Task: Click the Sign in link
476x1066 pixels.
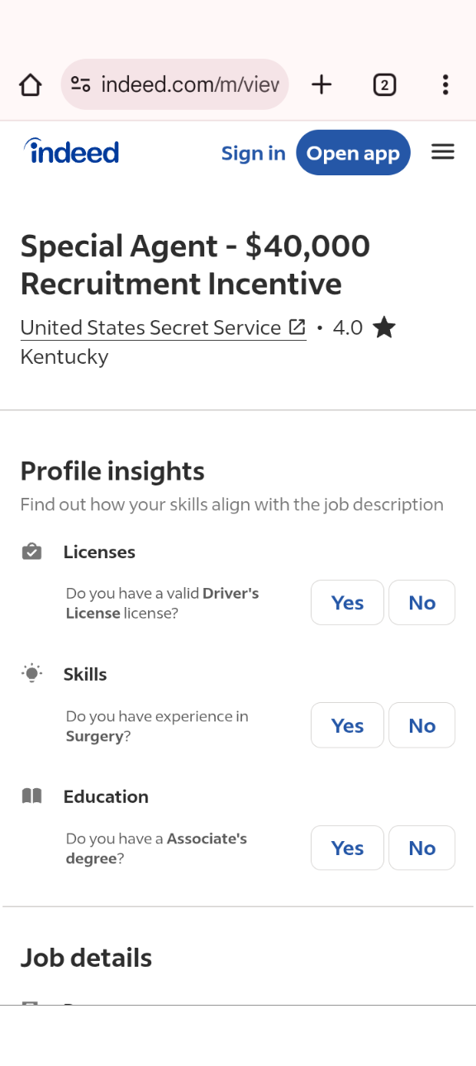Action: click(x=254, y=153)
